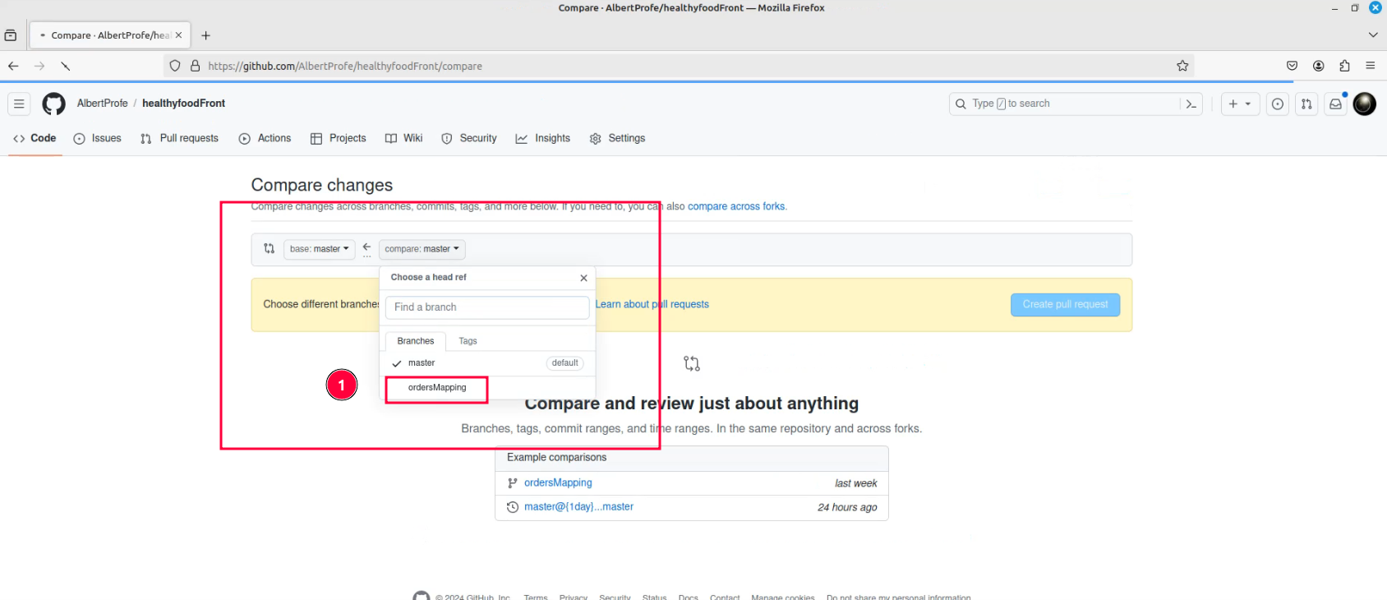Open the GitHub command palette
1387x600 pixels.
pos(1191,104)
